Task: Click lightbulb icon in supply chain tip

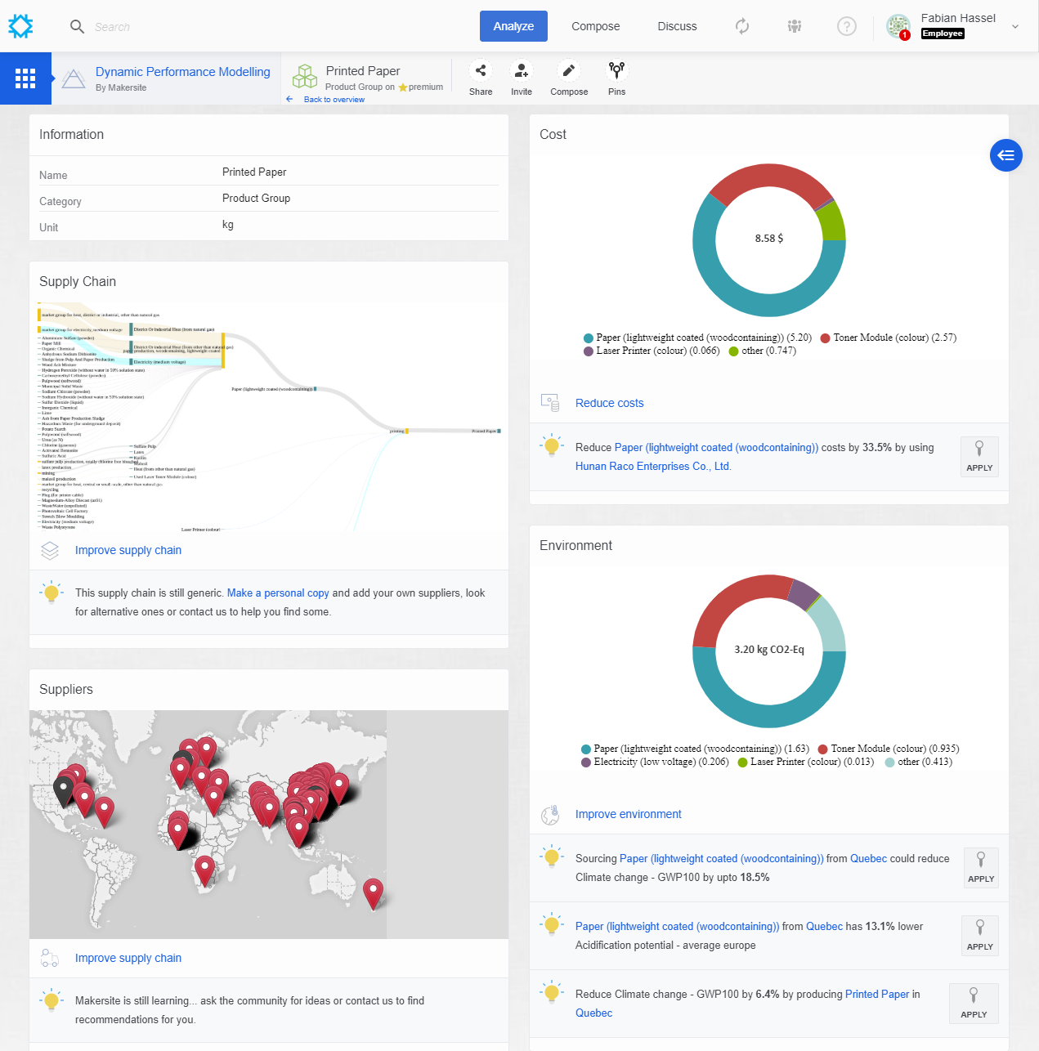Action: [x=52, y=593]
